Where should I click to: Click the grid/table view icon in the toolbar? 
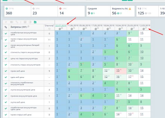click(x=25, y=22)
